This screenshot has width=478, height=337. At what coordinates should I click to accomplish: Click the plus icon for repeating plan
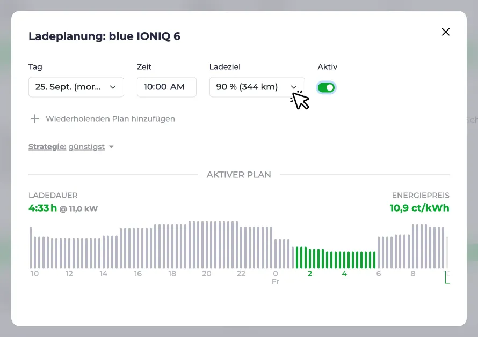point(35,118)
